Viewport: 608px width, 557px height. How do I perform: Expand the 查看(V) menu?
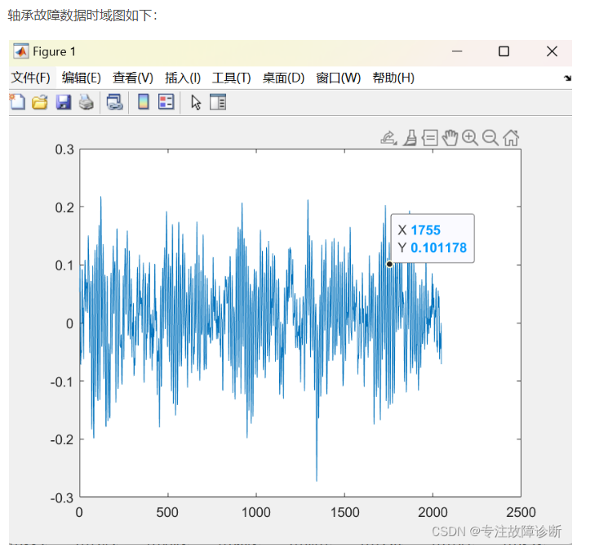pos(133,78)
